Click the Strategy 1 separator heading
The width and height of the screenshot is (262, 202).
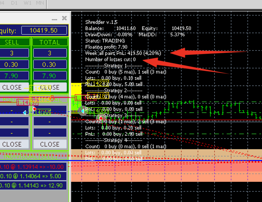point(114,66)
